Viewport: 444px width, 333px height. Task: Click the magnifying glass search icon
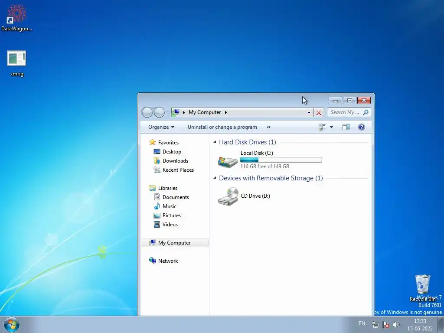[366, 112]
